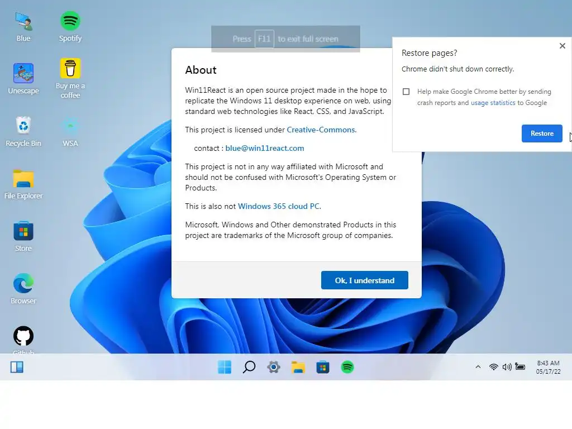Open Spotify from the taskbar
Viewport: 572px width, 429px height.
click(x=347, y=367)
